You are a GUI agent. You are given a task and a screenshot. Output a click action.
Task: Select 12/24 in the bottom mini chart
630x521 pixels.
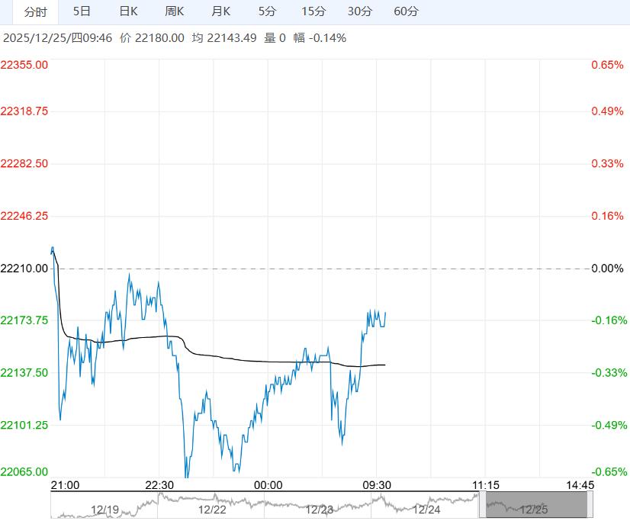(427, 509)
